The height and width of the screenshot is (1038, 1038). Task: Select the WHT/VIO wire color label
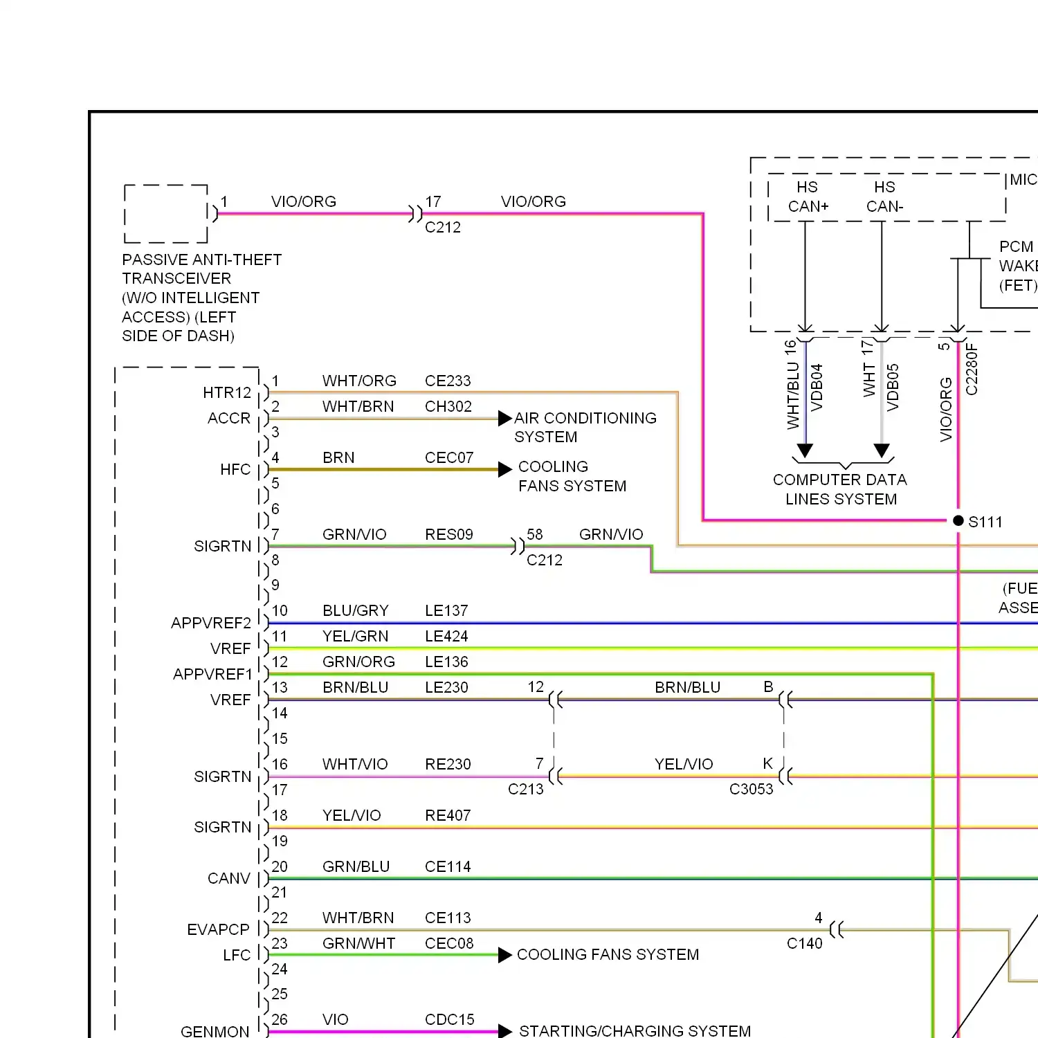click(x=355, y=765)
